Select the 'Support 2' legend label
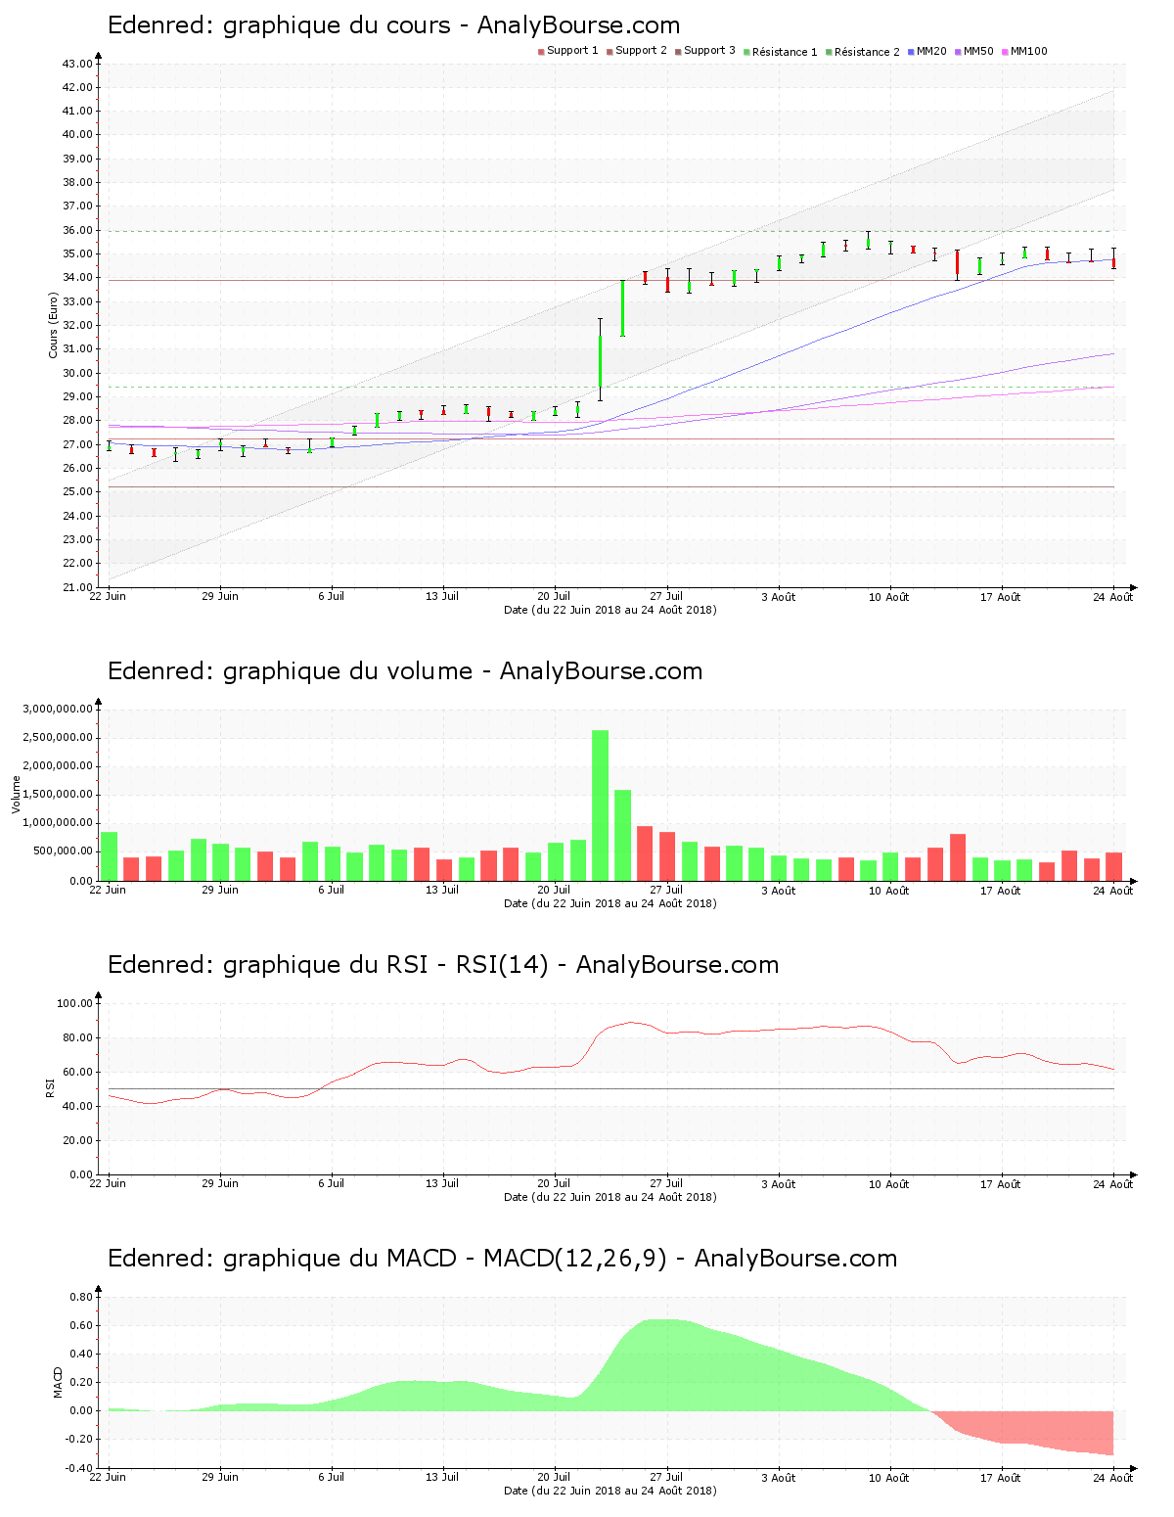 click(641, 51)
